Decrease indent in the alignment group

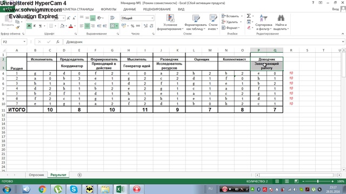pyautogui.click(x=99, y=26)
